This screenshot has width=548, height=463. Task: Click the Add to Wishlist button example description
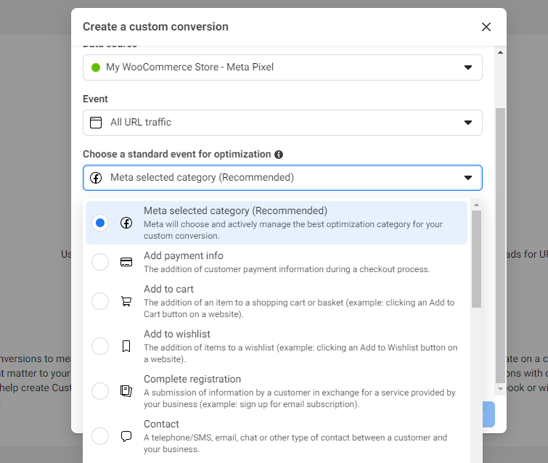point(300,353)
